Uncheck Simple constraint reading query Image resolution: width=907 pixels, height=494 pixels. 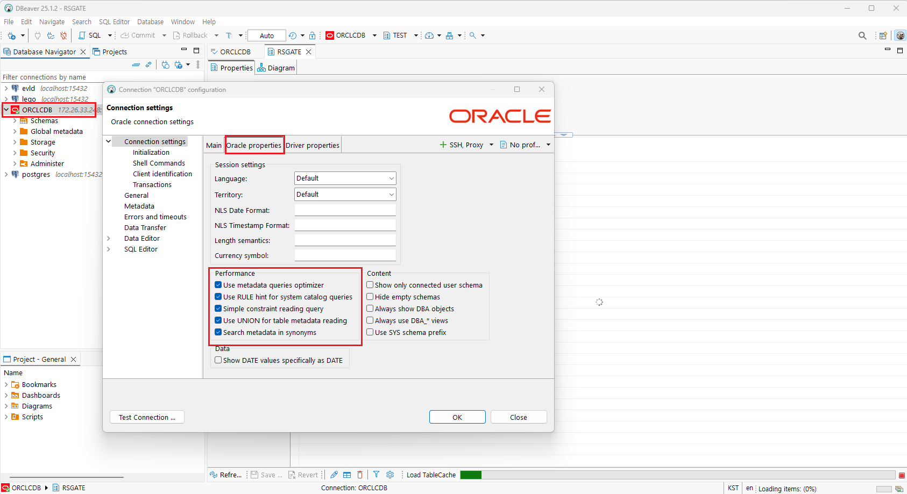tap(218, 309)
